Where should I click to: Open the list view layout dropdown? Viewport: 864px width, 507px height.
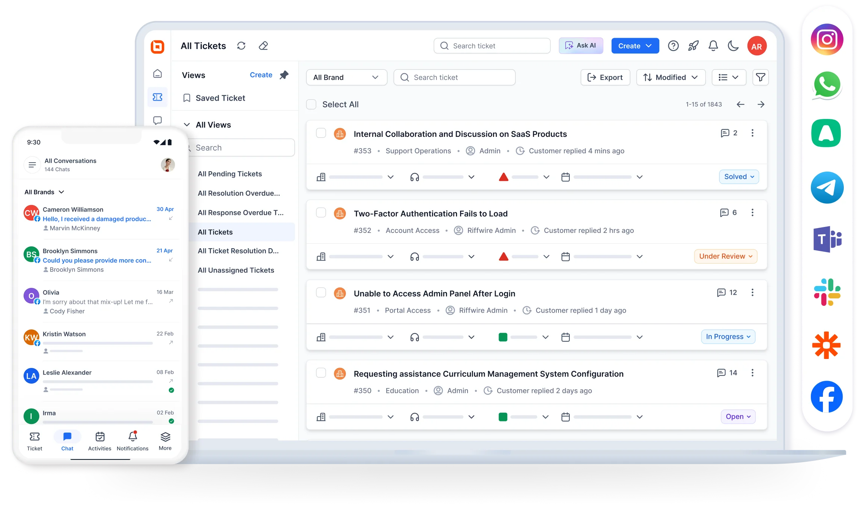pos(728,77)
